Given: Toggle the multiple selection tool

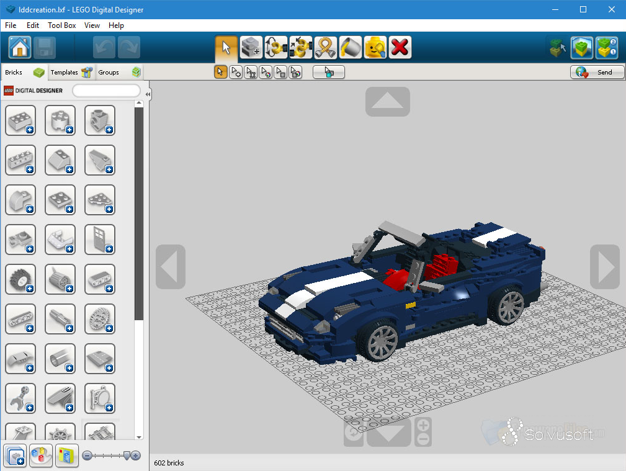Looking at the screenshot, I should point(236,73).
